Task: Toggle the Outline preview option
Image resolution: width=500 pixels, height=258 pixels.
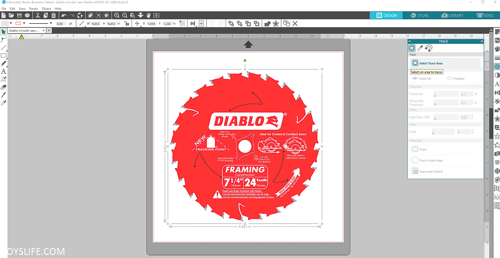Action: pos(456,79)
